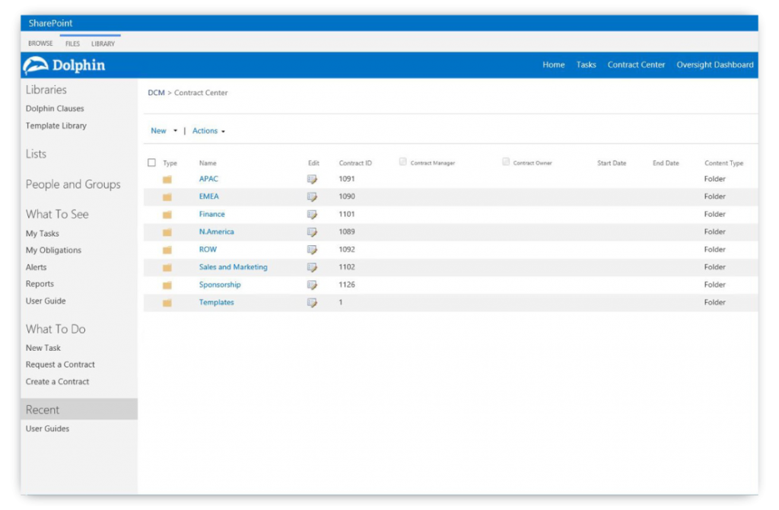Select the edit icon on the Finance row

312,214
